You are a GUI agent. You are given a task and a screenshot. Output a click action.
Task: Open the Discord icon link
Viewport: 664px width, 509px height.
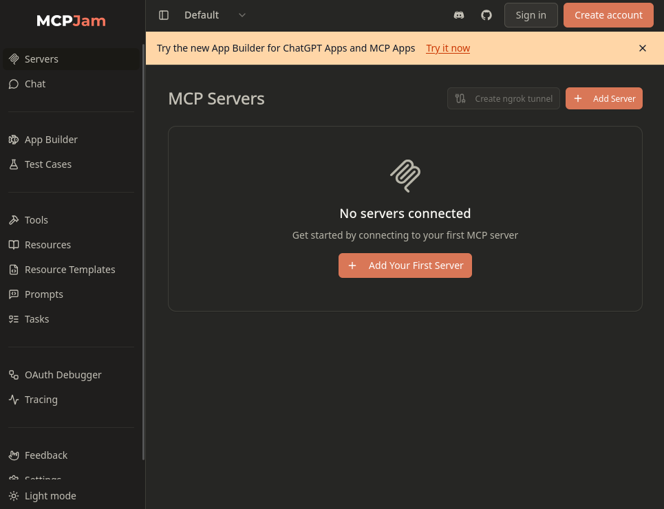[459, 15]
